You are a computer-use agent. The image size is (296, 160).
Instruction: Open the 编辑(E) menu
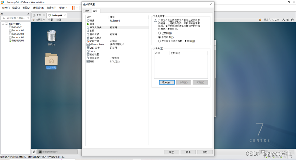tap(16, 8)
